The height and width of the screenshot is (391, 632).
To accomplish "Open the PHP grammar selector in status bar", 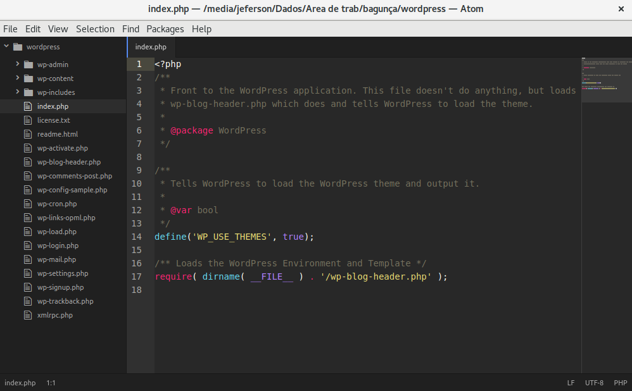I will pos(620,383).
